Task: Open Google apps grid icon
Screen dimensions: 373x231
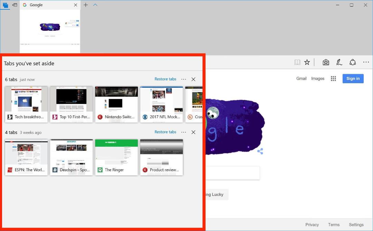Action: (x=333, y=78)
